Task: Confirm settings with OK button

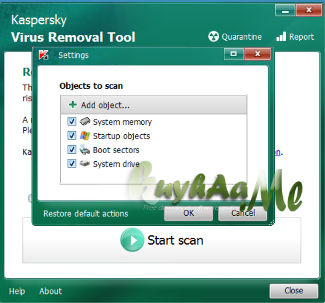Action: [188, 214]
